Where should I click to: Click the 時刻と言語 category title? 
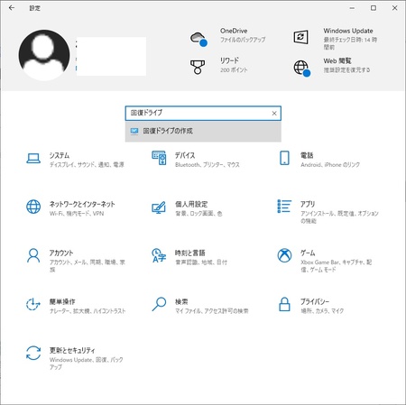(x=190, y=253)
